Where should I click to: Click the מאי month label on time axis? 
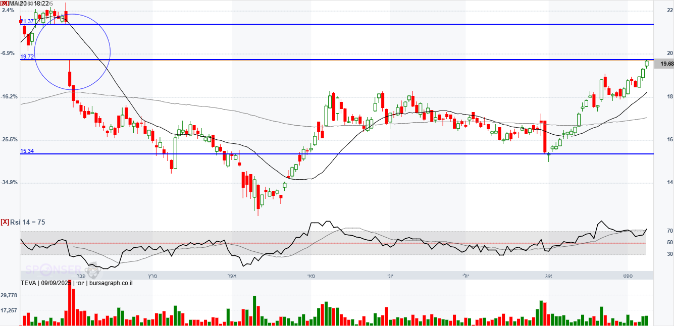[312, 276]
